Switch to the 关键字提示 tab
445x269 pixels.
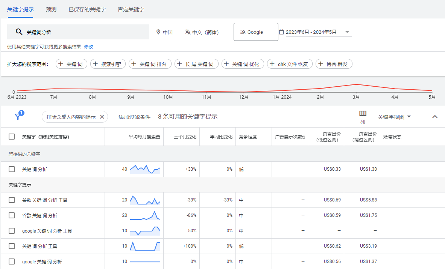(20, 9)
